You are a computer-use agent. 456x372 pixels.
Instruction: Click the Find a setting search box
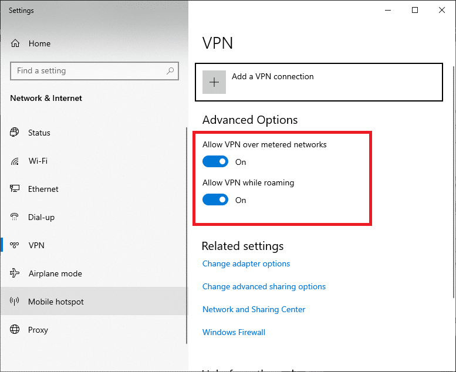(88, 71)
